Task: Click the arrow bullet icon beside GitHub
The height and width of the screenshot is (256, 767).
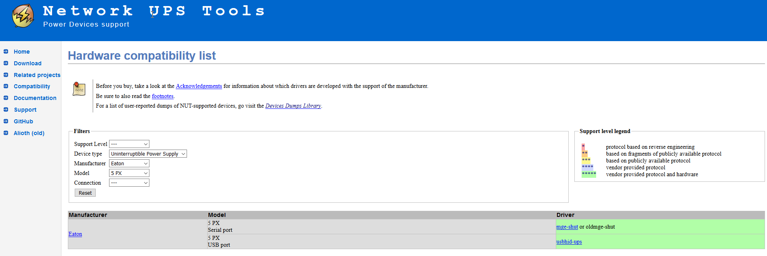Action: pos(6,121)
